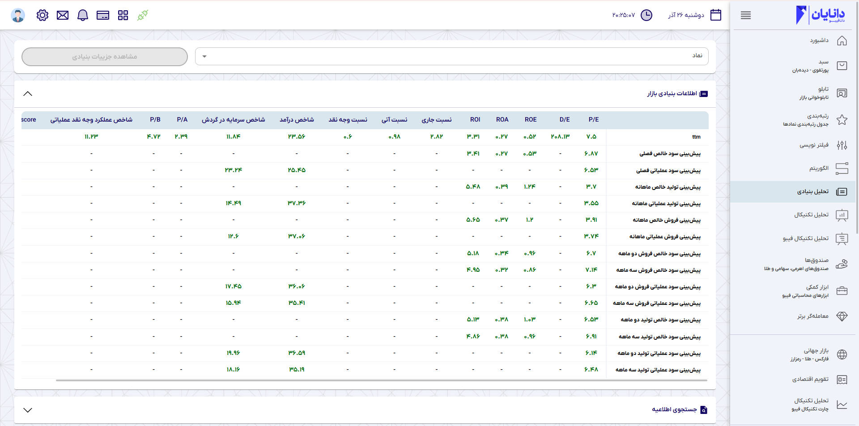Open the messages envelope icon
The width and height of the screenshot is (859, 426).
click(x=63, y=15)
